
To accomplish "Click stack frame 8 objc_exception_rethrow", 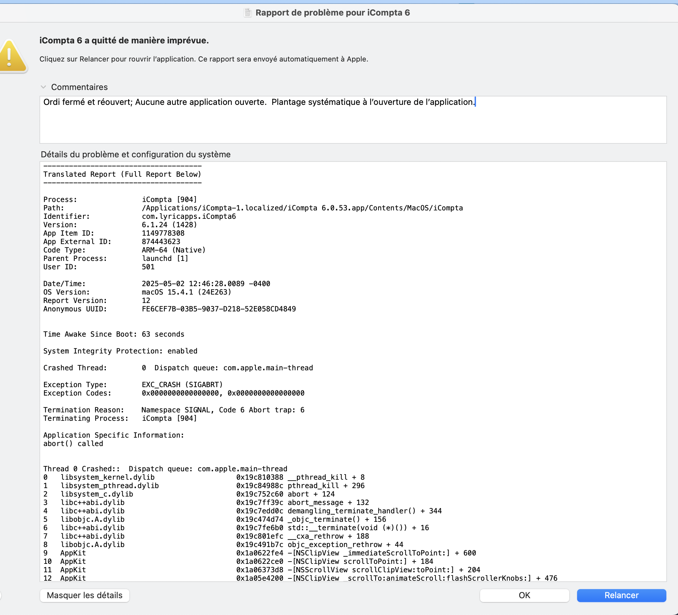I will coord(223,545).
